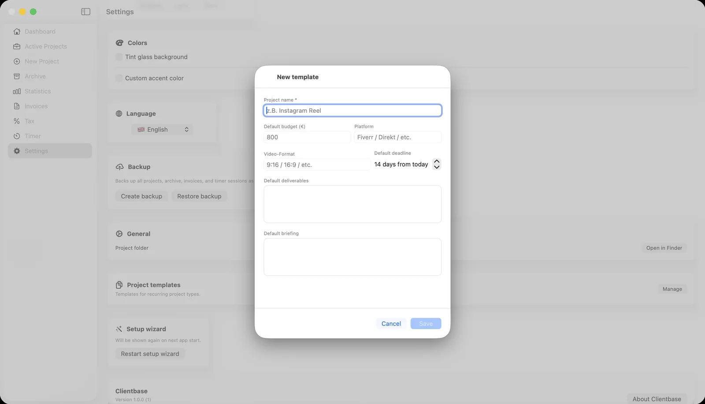
Task: Open the Invoices section
Action: point(50,106)
